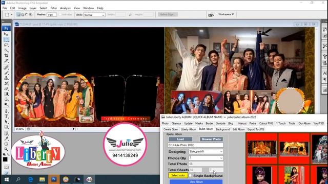
Task: Click the Refine Edge button
Action: point(168,15)
